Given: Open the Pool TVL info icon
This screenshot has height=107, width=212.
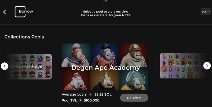Looking at the screenshot, I should click(x=80, y=100).
